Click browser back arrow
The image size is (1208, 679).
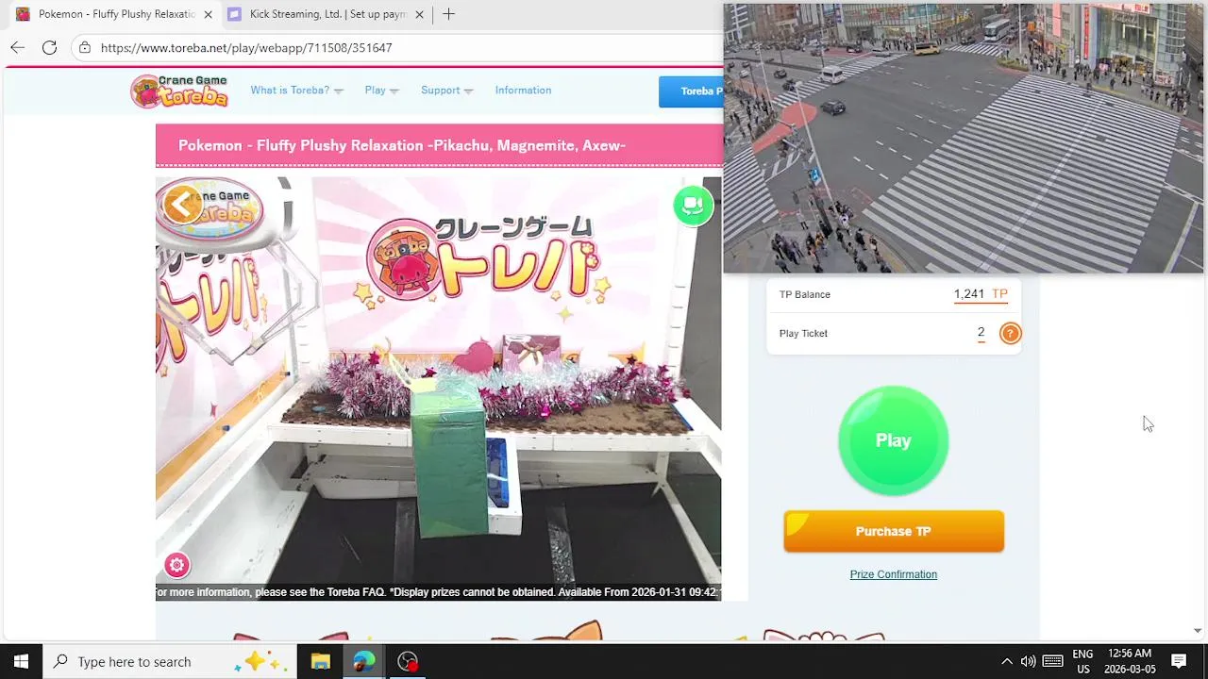[17, 47]
